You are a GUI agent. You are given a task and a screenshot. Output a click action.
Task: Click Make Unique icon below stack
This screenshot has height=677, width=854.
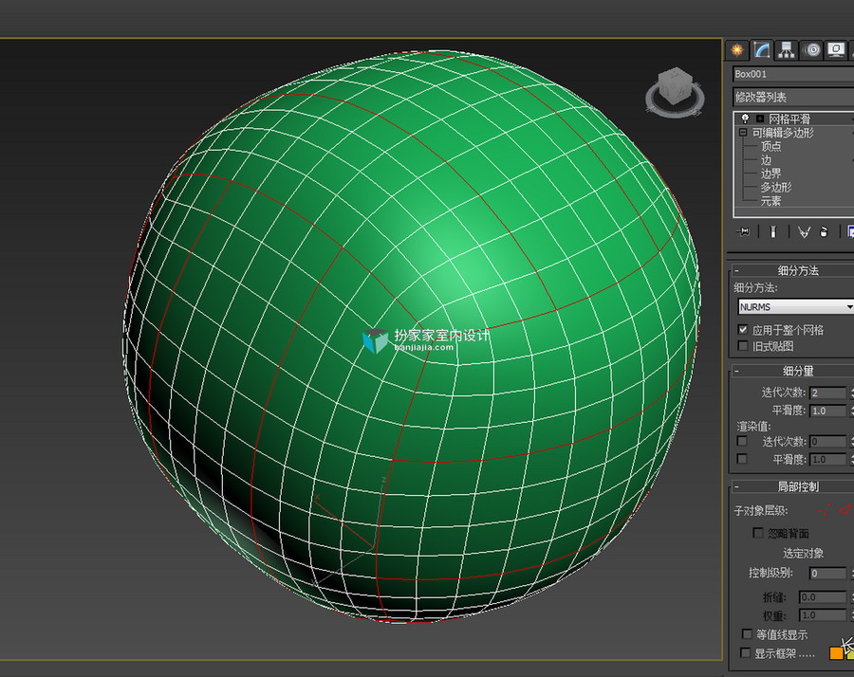tap(804, 232)
